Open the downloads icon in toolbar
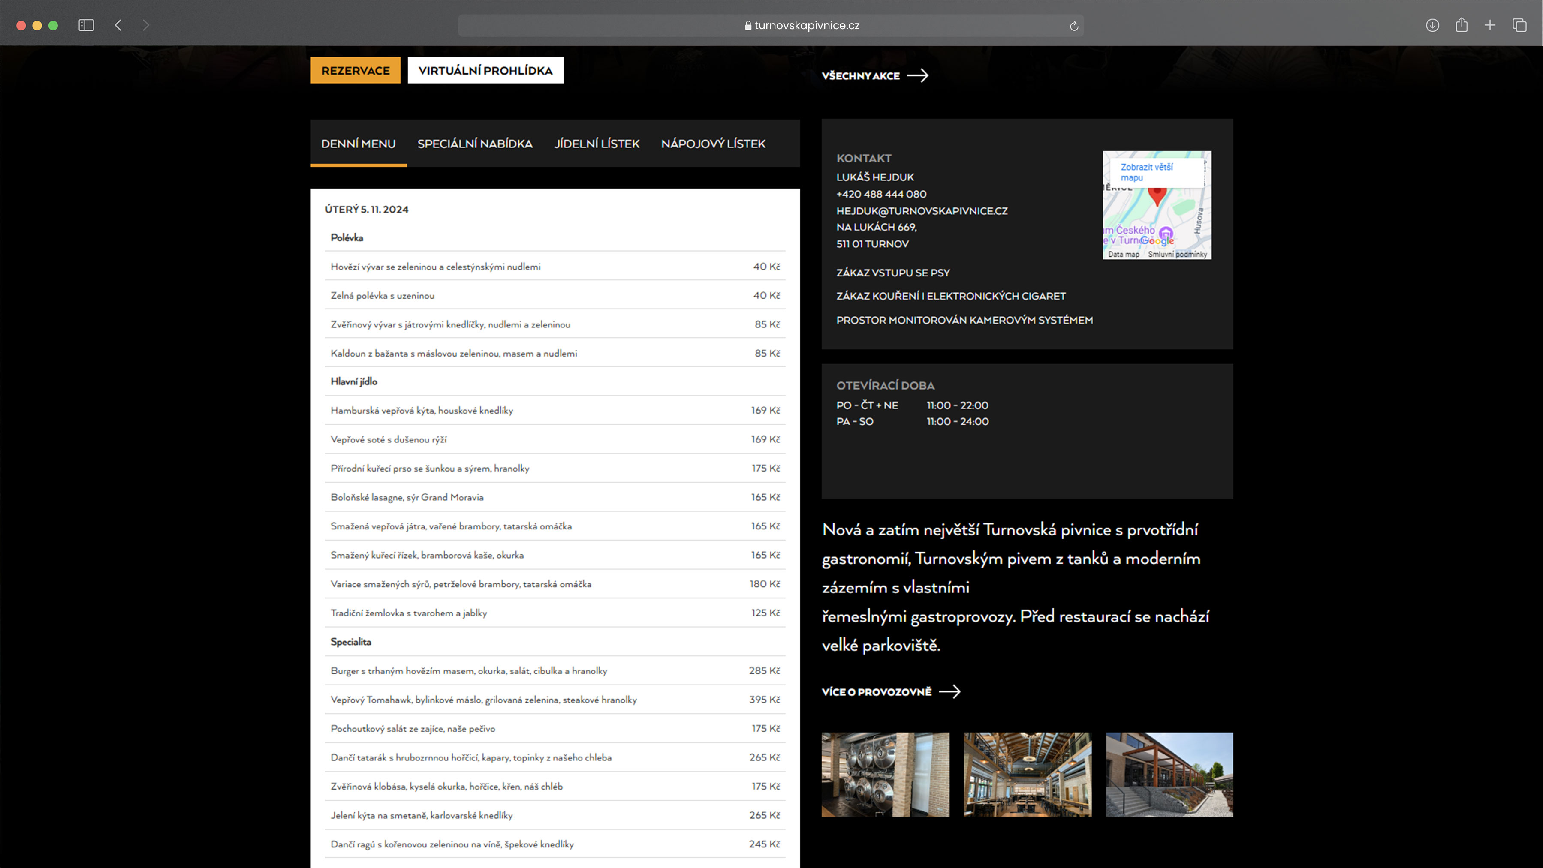1543x868 pixels. click(x=1432, y=25)
